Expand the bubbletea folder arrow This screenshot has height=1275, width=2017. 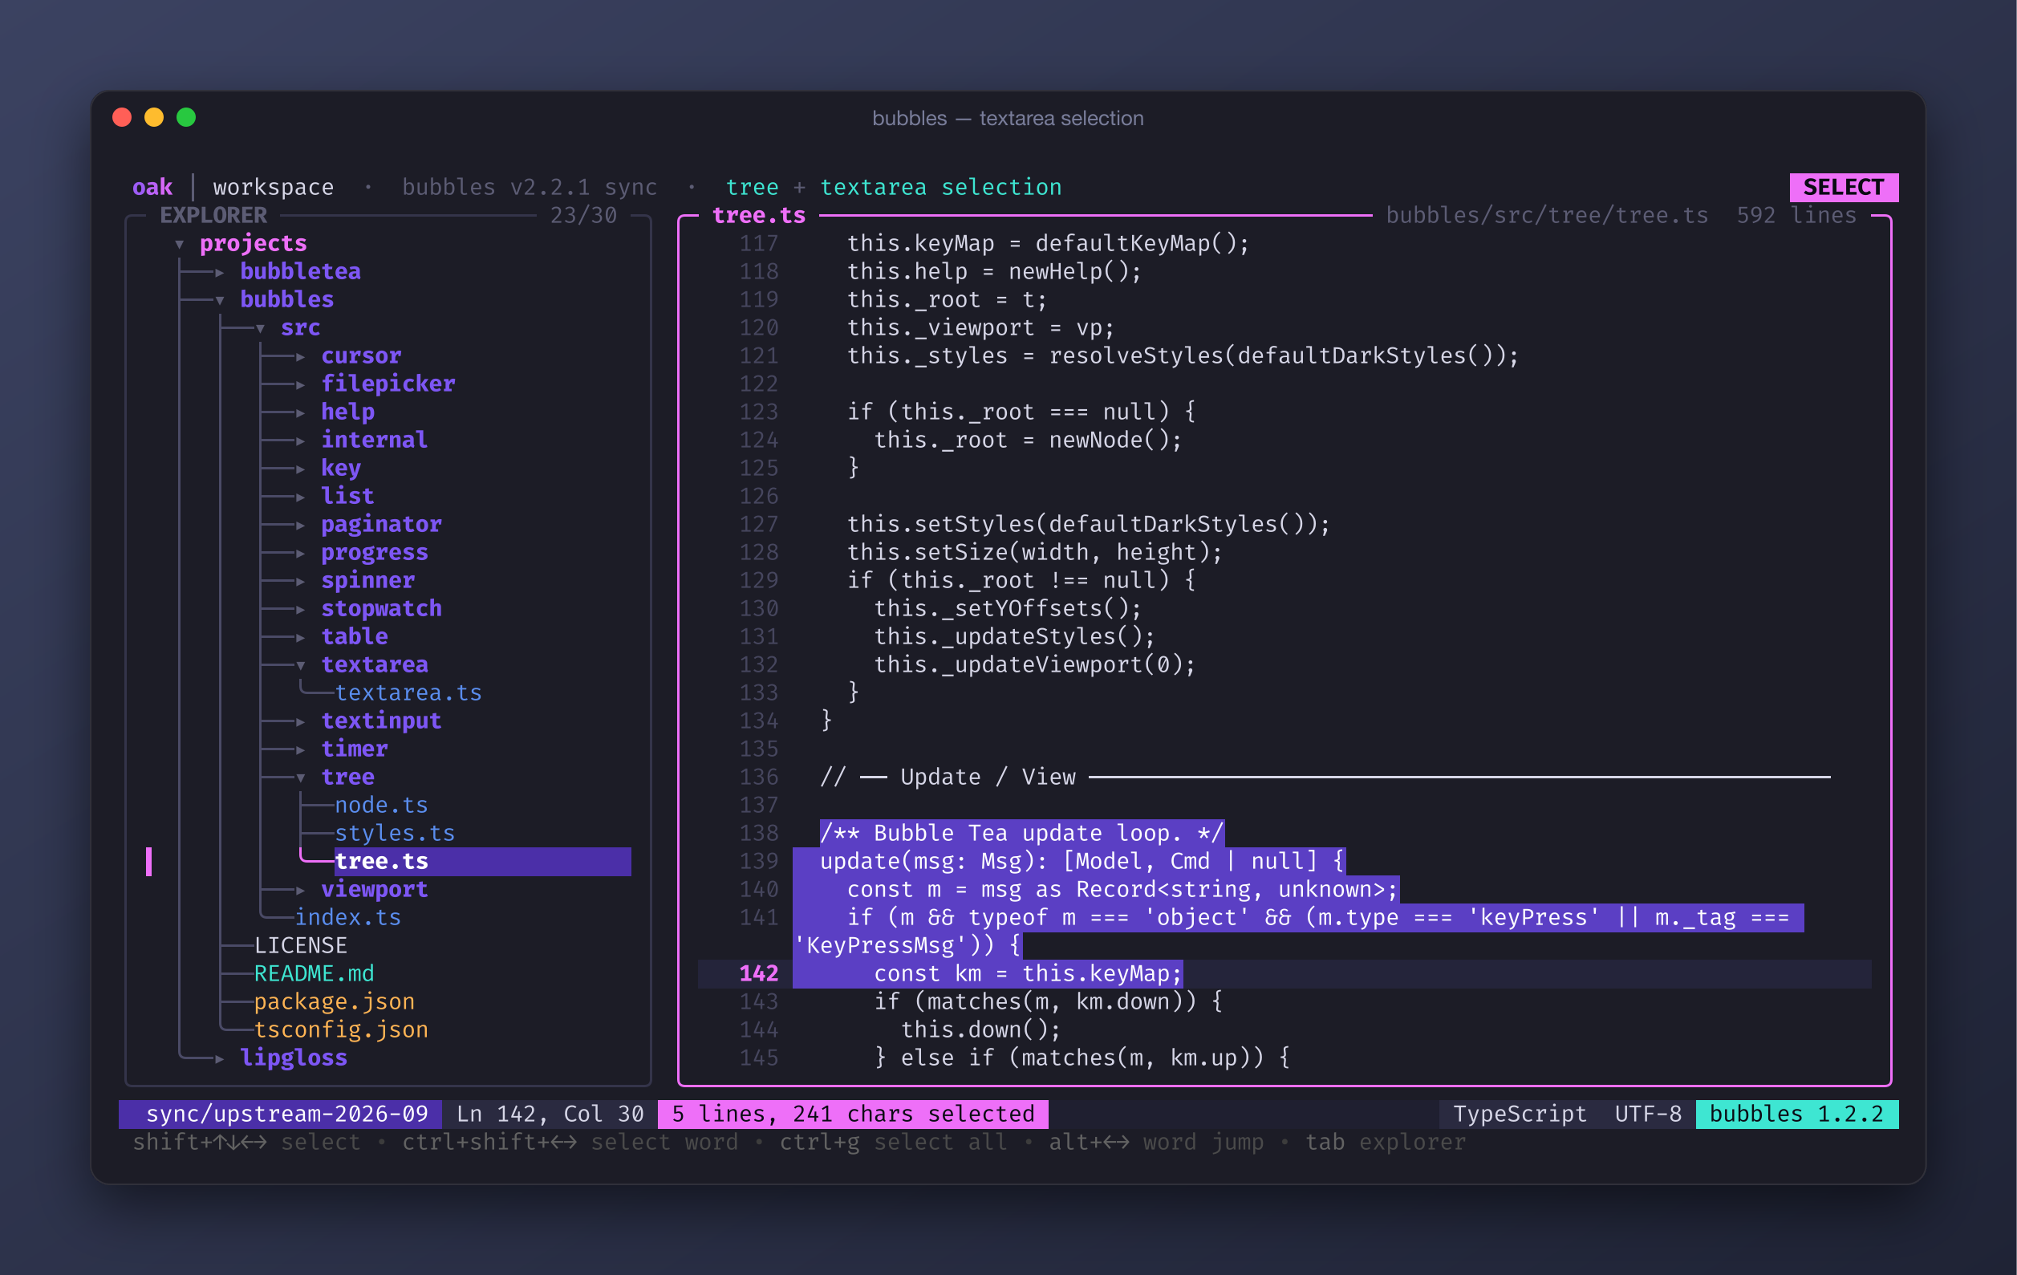(220, 272)
